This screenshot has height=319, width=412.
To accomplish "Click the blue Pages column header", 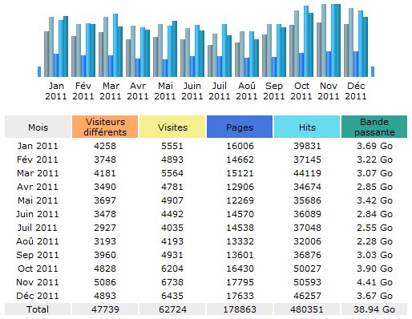I will [240, 127].
